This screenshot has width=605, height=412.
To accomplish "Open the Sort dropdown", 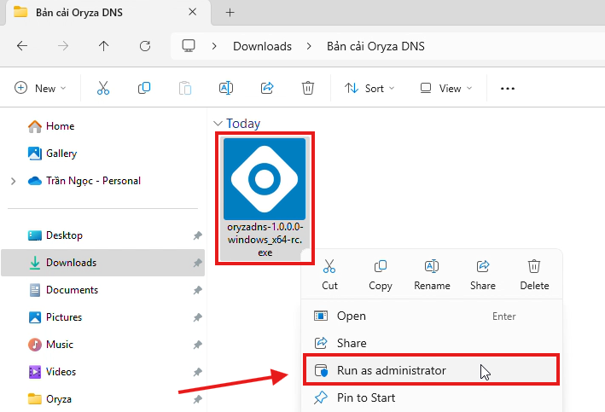I will (369, 89).
